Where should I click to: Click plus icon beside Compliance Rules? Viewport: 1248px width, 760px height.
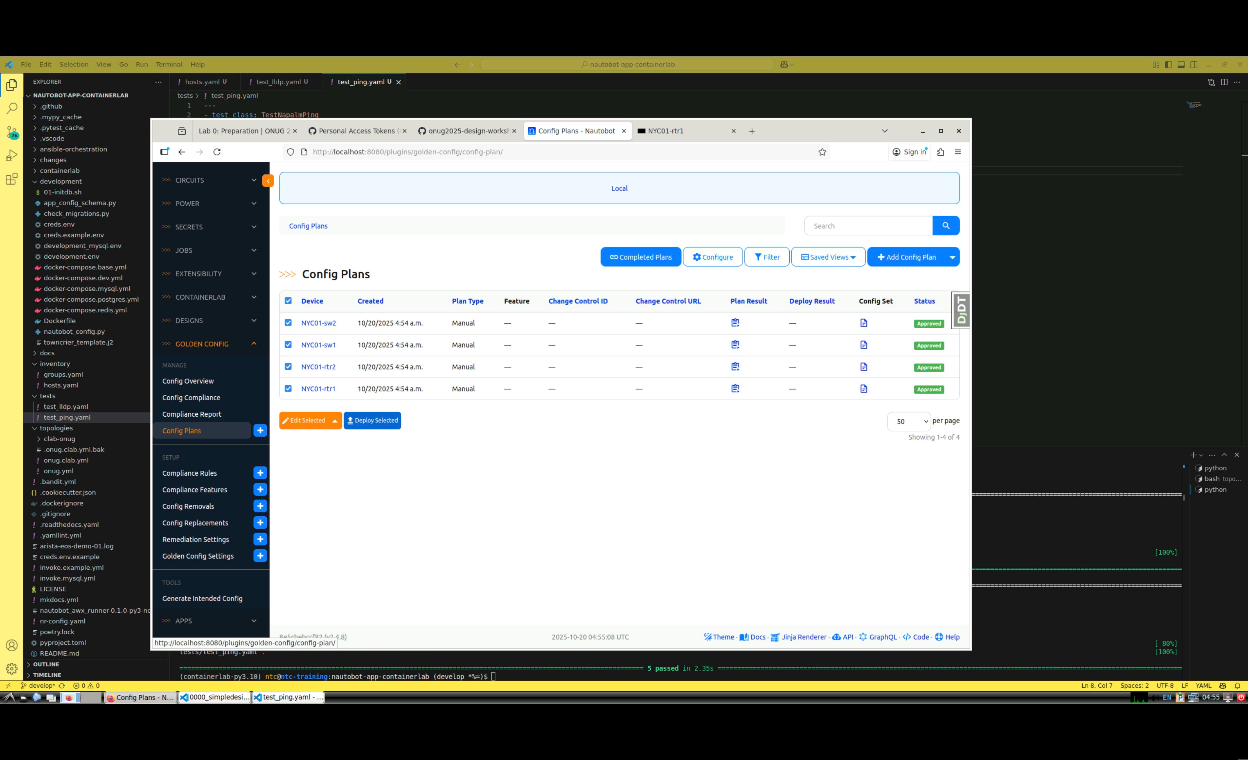(260, 473)
